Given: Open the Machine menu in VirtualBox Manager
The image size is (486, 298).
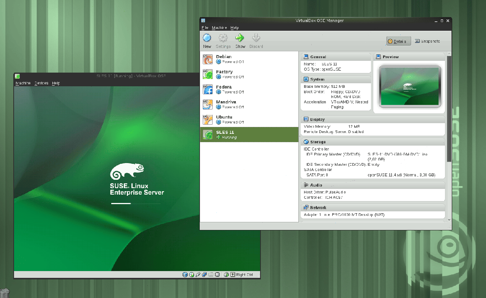Looking at the screenshot, I should [x=219, y=28].
